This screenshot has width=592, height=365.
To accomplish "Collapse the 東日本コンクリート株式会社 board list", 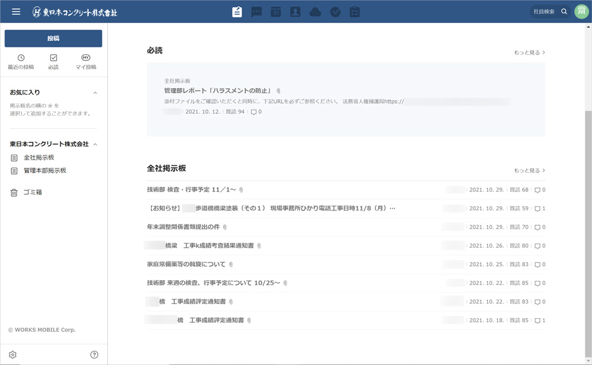I will tap(95, 145).
